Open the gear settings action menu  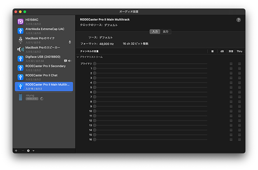pos(28,151)
